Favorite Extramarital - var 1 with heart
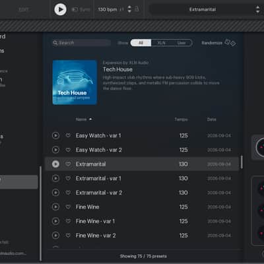264x264 pixels. click(68, 178)
